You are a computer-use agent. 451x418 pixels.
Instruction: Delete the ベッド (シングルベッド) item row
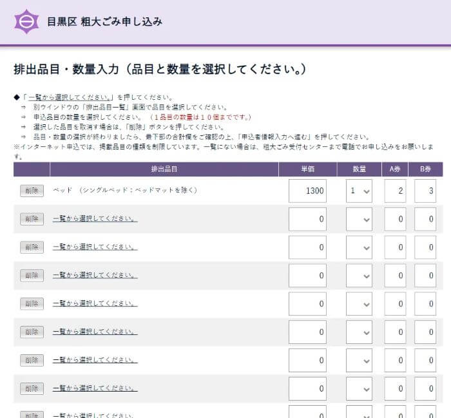[x=32, y=191]
